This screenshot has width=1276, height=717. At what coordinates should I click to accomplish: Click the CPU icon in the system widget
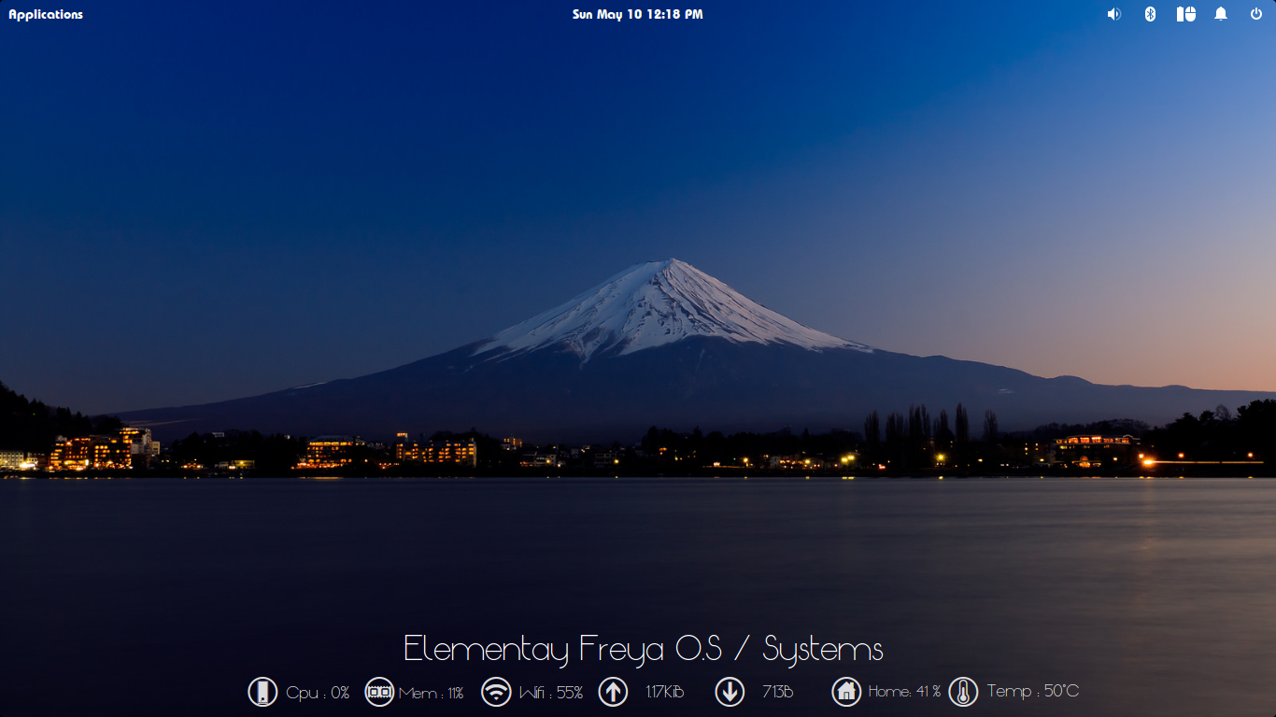[262, 692]
